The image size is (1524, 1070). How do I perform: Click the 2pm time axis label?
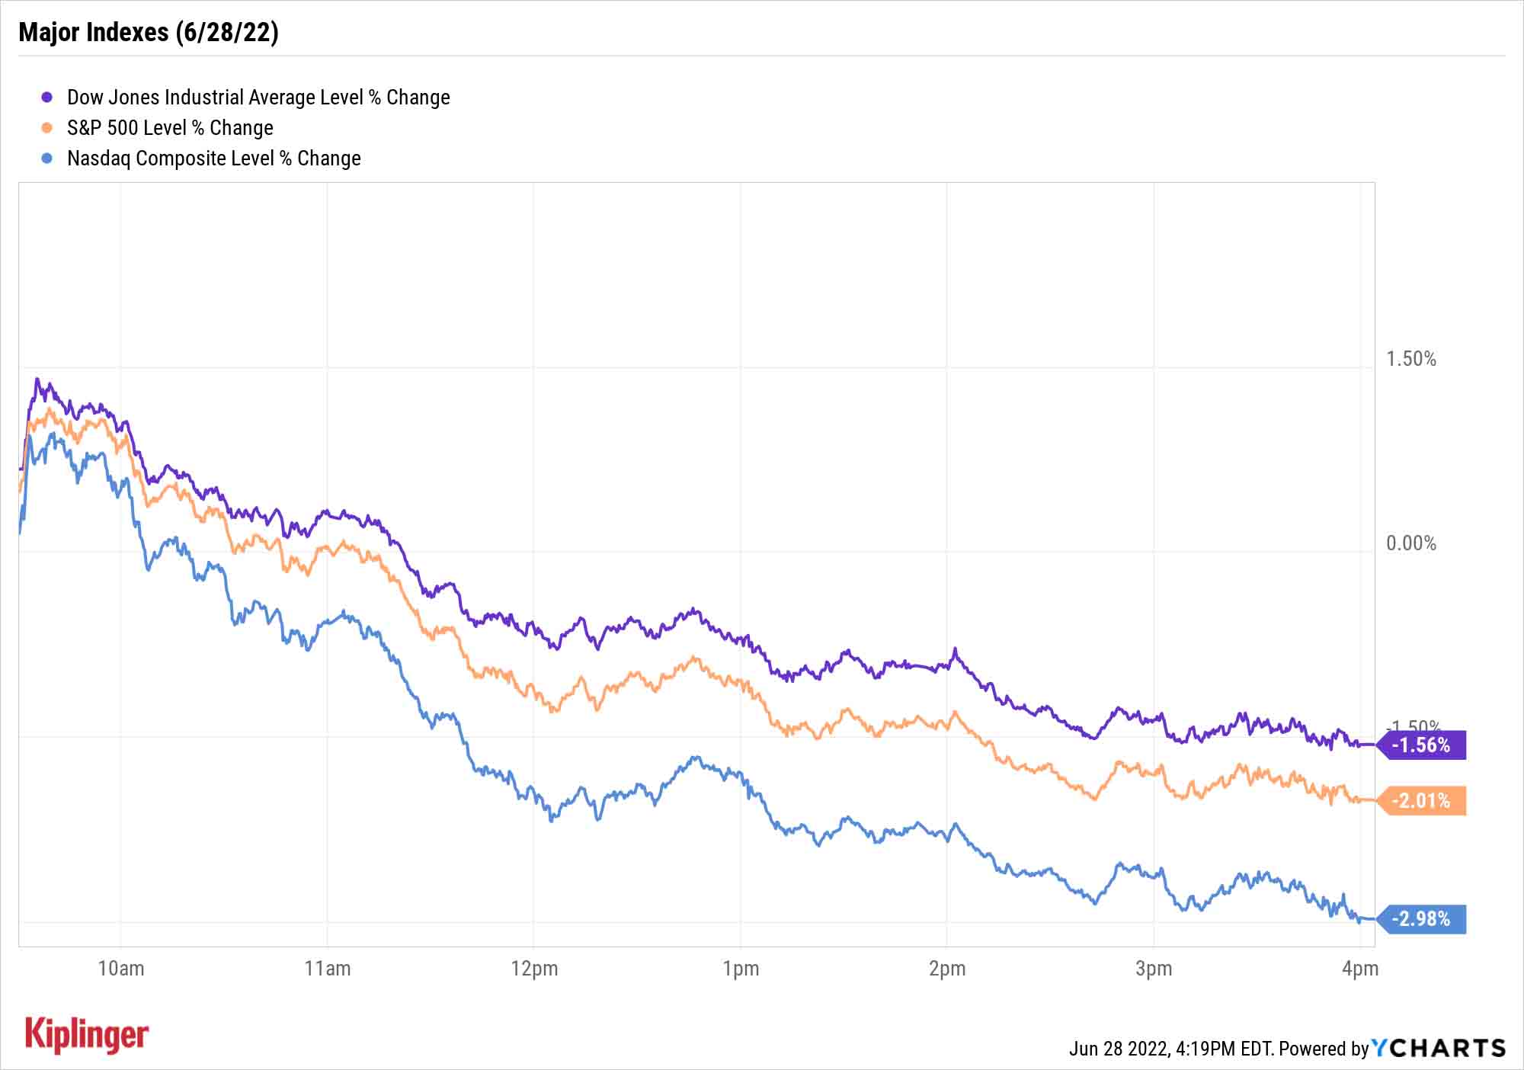947,969
